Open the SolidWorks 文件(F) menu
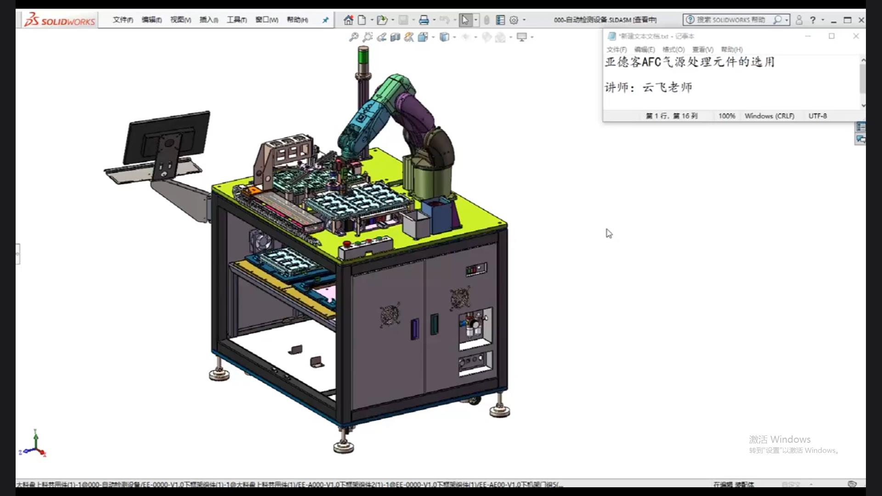The width and height of the screenshot is (882, 496). pyautogui.click(x=123, y=20)
